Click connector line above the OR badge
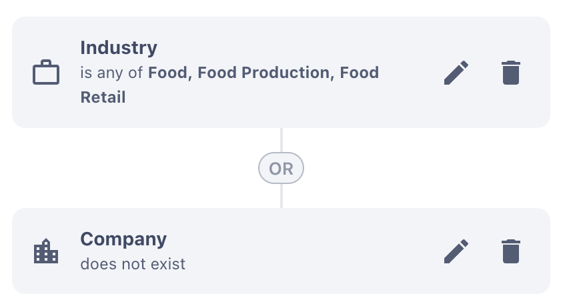This screenshot has height=308, width=563. click(x=281, y=141)
